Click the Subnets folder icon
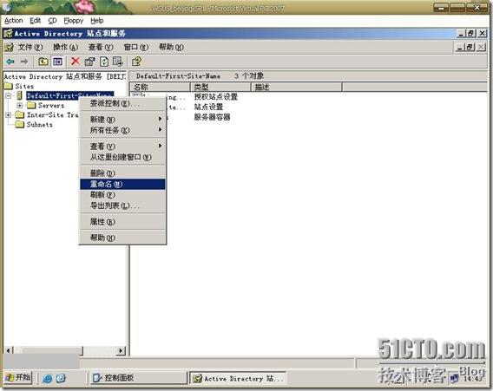 coord(19,124)
